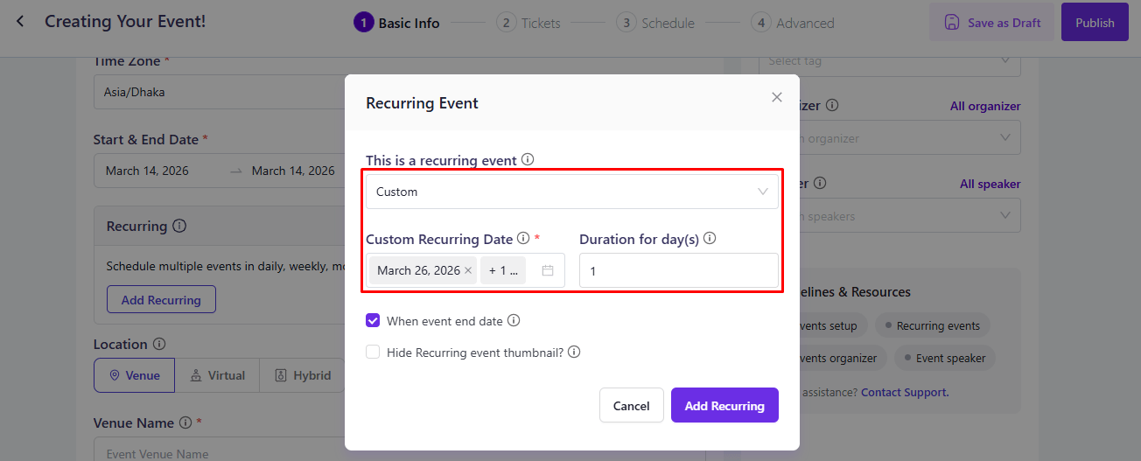This screenshot has width=1141, height=461.
Task: Expand the +1 more dates tag
Action: click(x=502, y=270)
